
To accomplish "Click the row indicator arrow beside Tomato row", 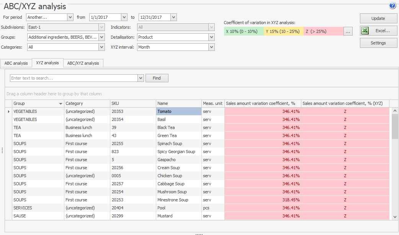I will click(x=8, y=111).
